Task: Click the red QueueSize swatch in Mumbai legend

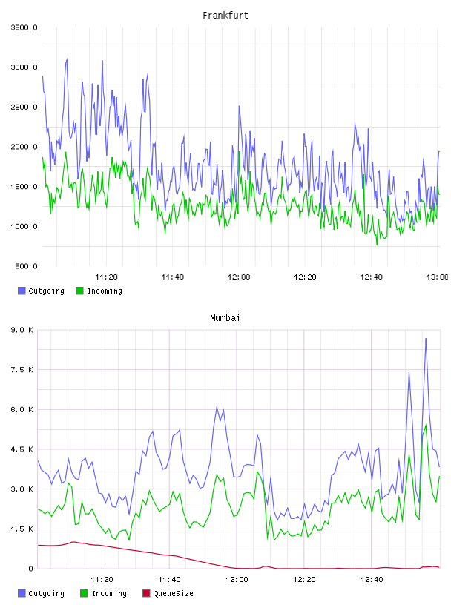Action: coord(146,593)
